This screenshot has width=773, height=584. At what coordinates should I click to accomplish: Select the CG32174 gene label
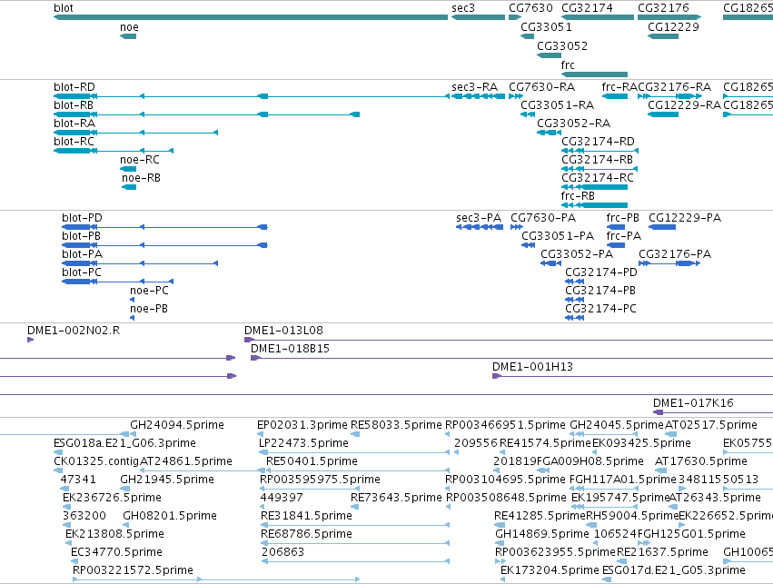point(587,8)
